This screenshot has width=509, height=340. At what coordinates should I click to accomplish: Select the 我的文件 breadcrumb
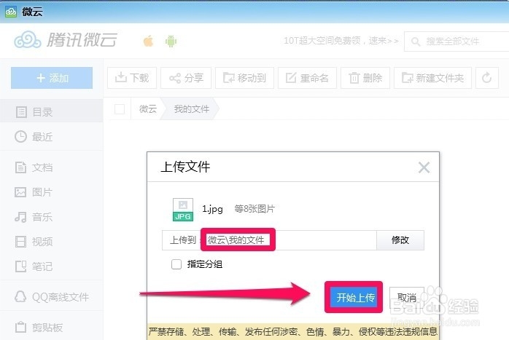point(192,109)
